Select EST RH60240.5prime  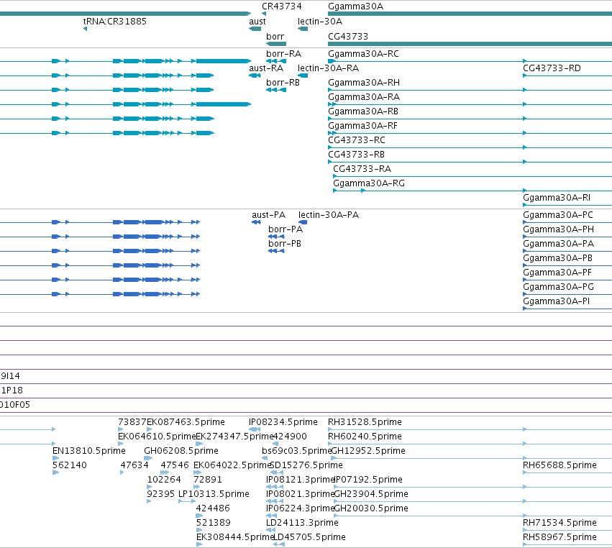click(365, 437)
